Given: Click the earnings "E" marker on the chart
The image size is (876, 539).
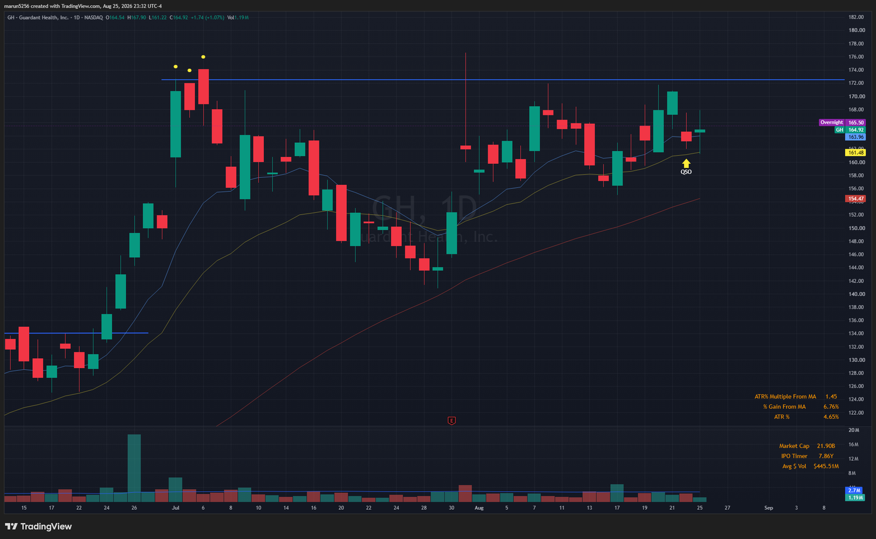Looking at the screenshot, I should 451,421.
